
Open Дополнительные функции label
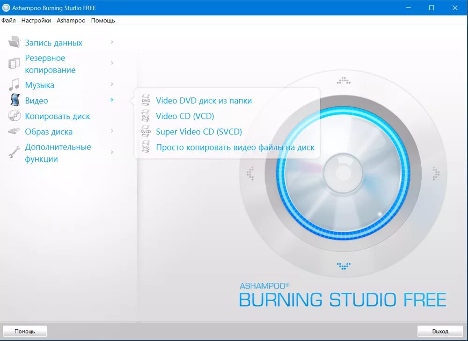click(x=58, y=153)
